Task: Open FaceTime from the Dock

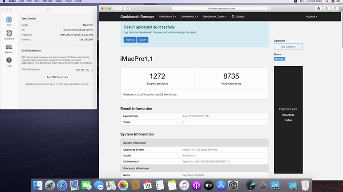Action: (x=86, y=185)
